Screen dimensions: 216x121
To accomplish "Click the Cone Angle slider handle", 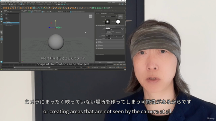I will coord(113,35).
